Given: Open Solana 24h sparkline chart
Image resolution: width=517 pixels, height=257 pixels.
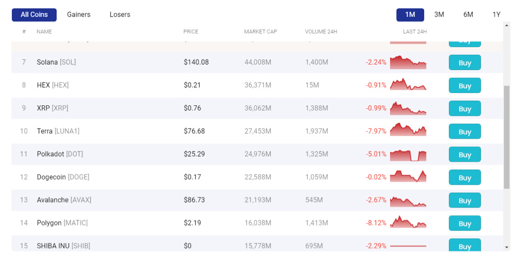Looking at the screenshot, I should (x=408, y=62).
